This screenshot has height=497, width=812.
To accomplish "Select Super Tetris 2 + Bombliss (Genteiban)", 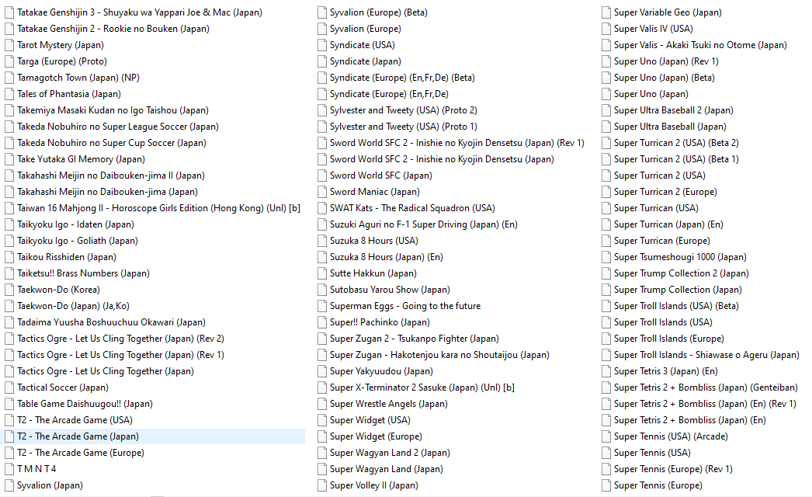I will point(706,388).
